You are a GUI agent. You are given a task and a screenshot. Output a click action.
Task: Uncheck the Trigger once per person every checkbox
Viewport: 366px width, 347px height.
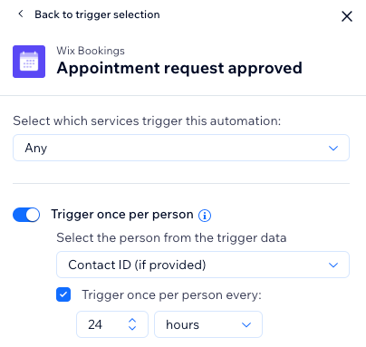pos(63,294)
